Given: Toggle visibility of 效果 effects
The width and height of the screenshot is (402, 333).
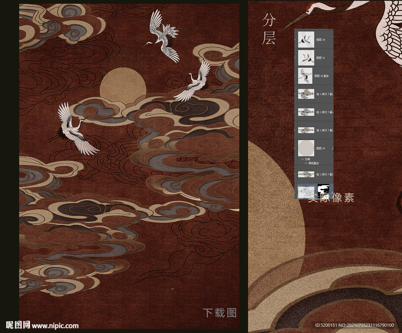Looking at the screenshot, I should [x=303, y=159].
